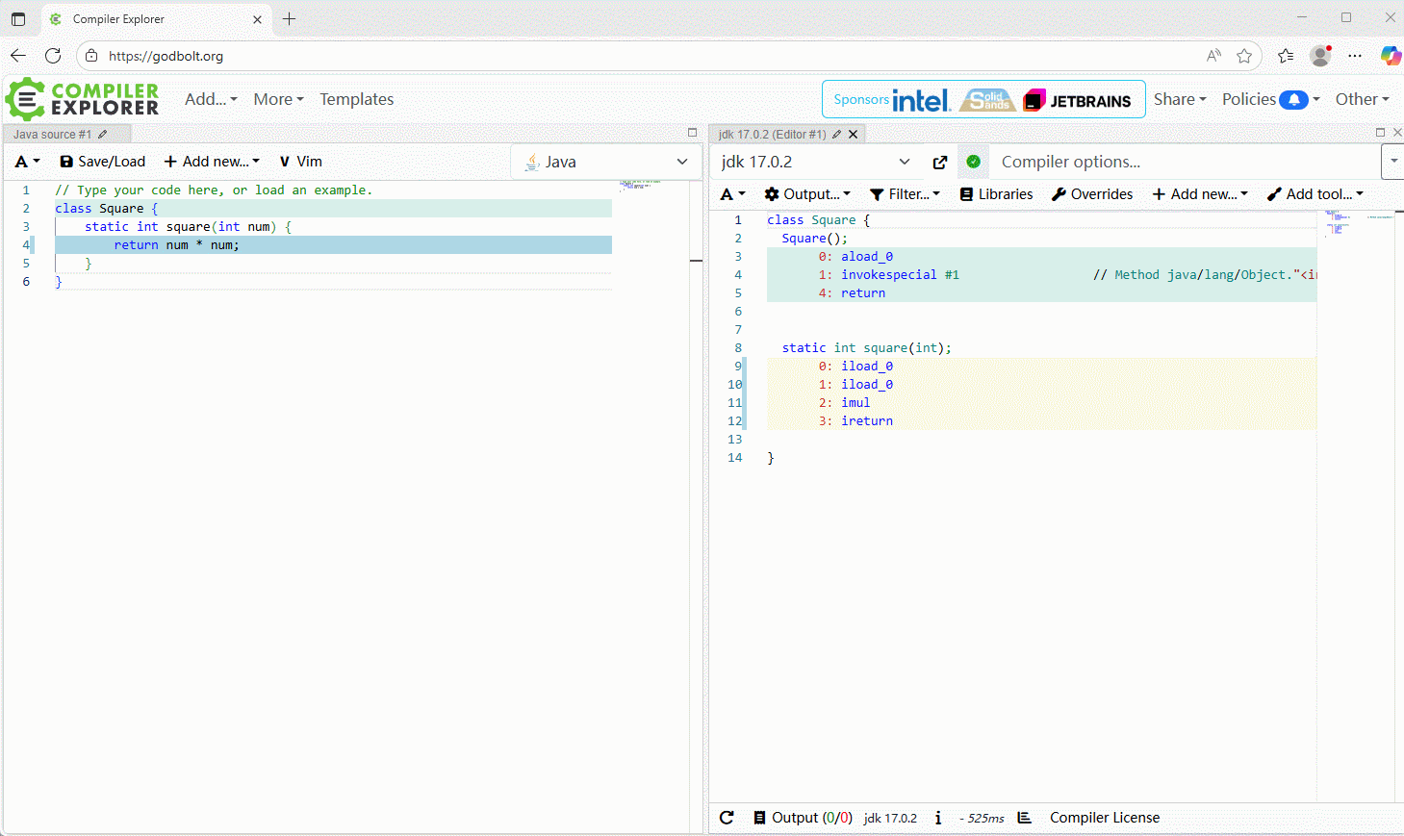Viewport: 1404px width, 836px height.
Task: Open the compiler Output options dropdown
Action: (x=807, y=194)
